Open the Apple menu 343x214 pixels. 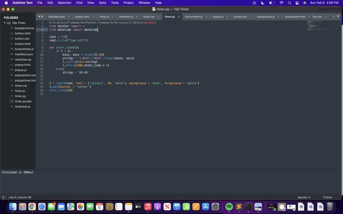coord(6,3)
